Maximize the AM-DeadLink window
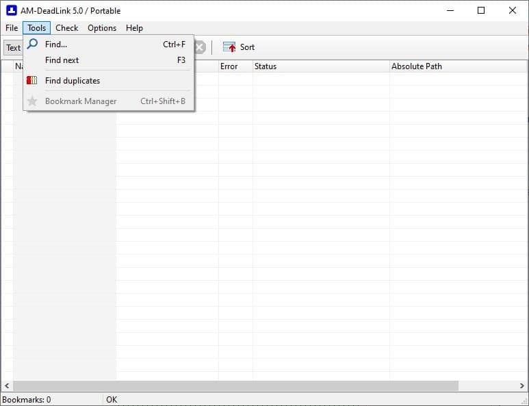 tap(481, 10)
